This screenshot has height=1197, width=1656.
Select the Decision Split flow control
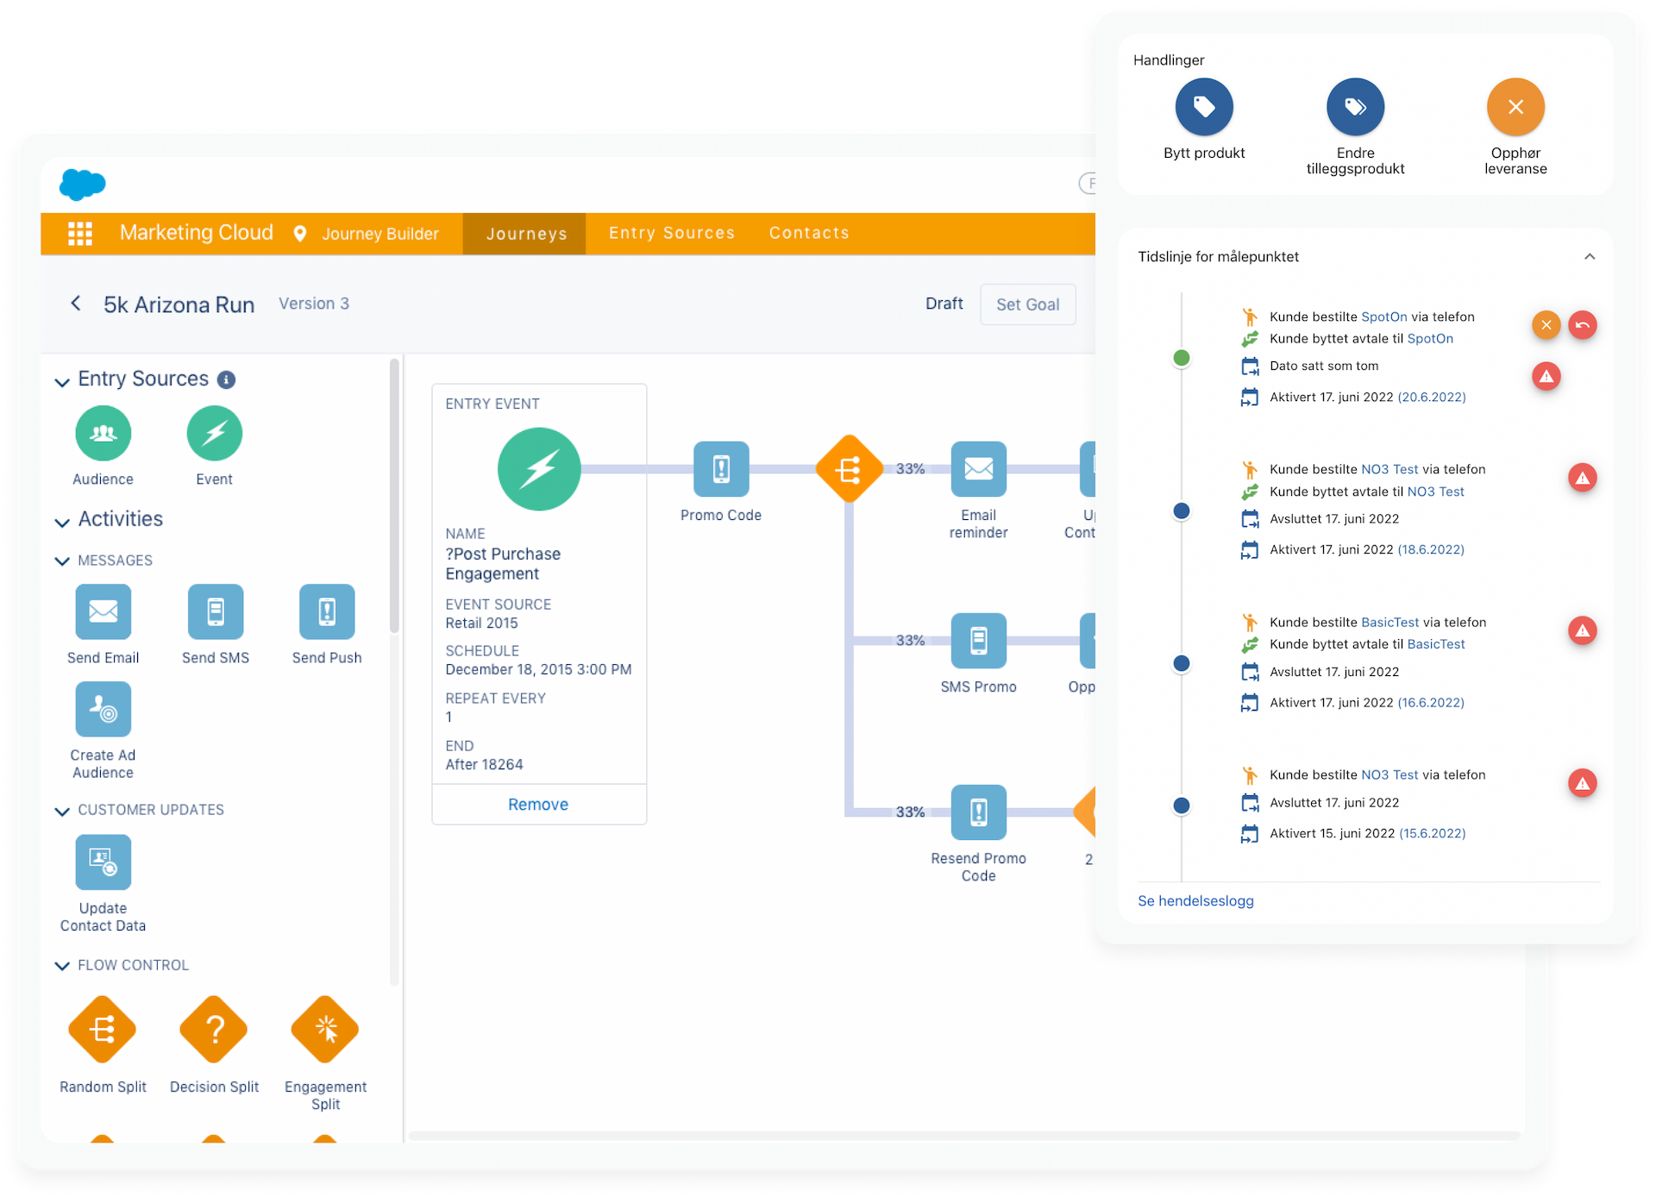[x=214, y=1029]
